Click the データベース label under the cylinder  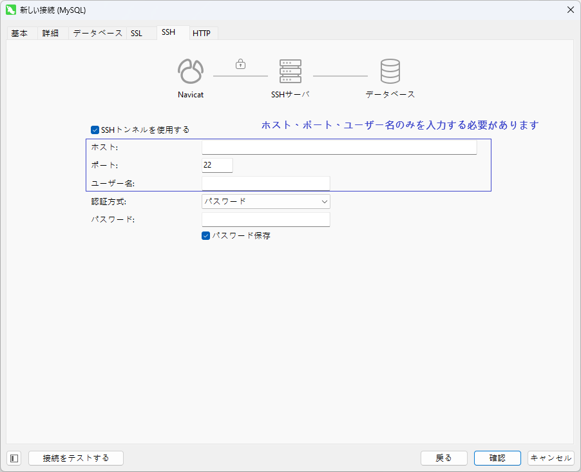(390, 95)
